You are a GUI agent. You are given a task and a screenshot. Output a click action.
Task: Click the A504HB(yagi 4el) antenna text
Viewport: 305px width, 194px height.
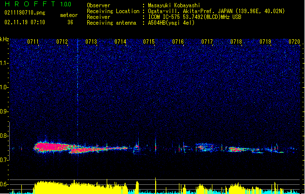tap(171, 23)
